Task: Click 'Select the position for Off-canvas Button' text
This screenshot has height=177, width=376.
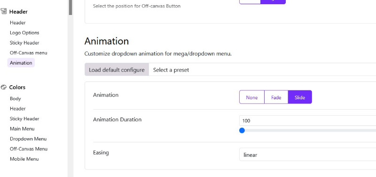Action: pos(137,6)
